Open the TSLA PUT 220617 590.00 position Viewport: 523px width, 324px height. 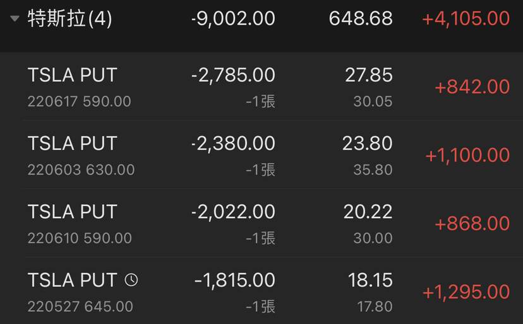(x=261, y=86)
